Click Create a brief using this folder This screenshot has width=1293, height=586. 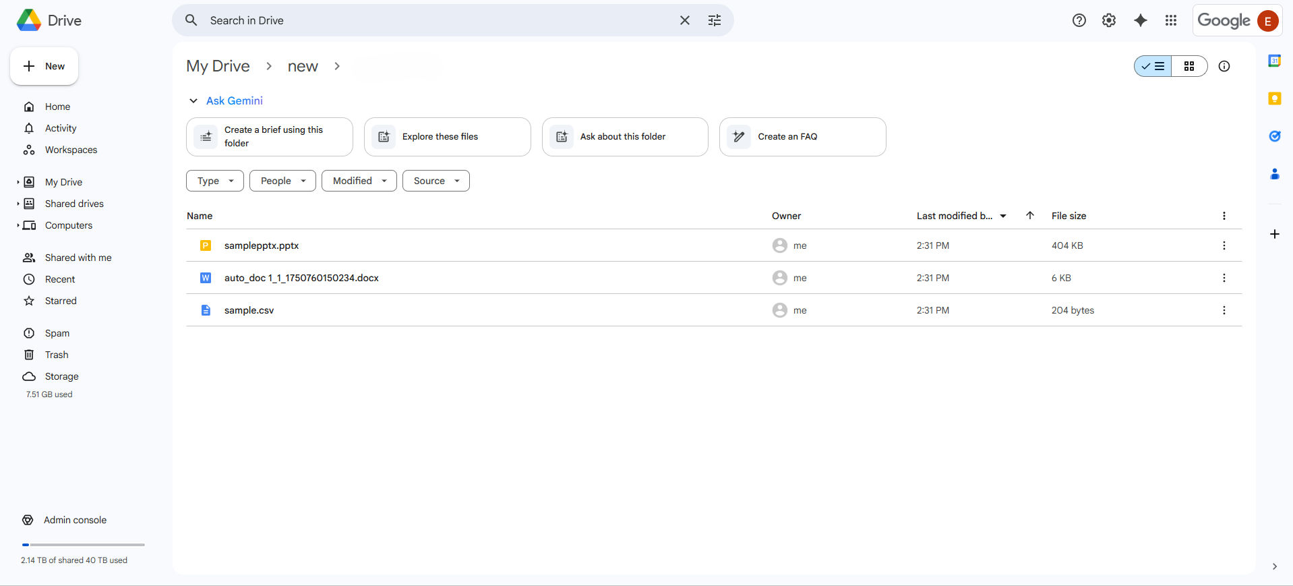click(x=270, y=137)
